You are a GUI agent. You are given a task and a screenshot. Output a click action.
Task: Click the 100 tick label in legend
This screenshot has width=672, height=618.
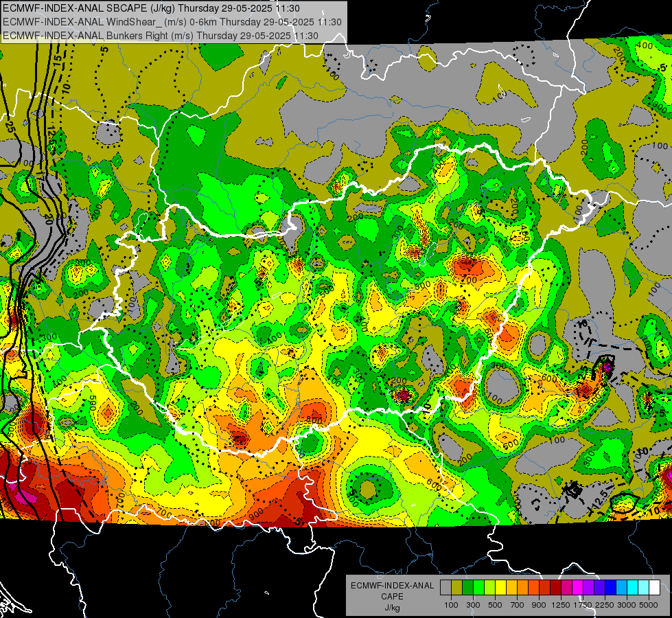451,605
